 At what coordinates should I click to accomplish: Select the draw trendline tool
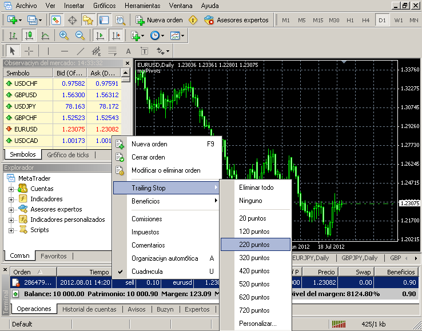(81, 51)
